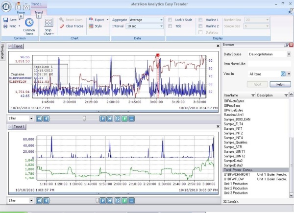
Task: Select the Trend 1 chart tab
Action: (17, 127)
